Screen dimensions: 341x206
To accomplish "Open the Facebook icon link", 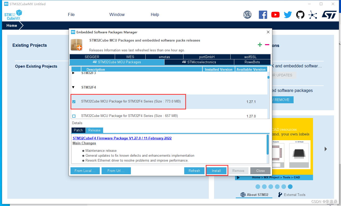I will (x=263, y=15).
